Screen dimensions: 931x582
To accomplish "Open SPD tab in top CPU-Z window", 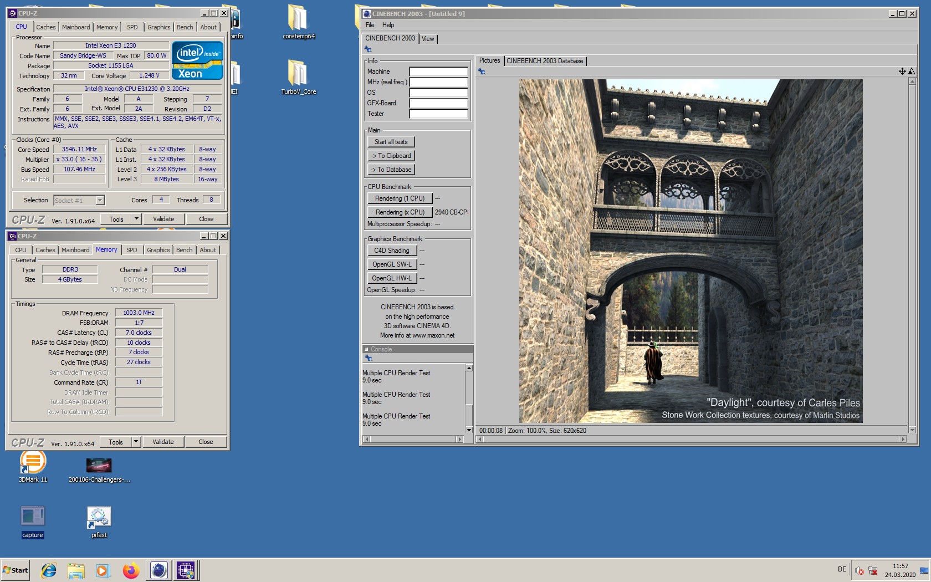I will [132, 27].
